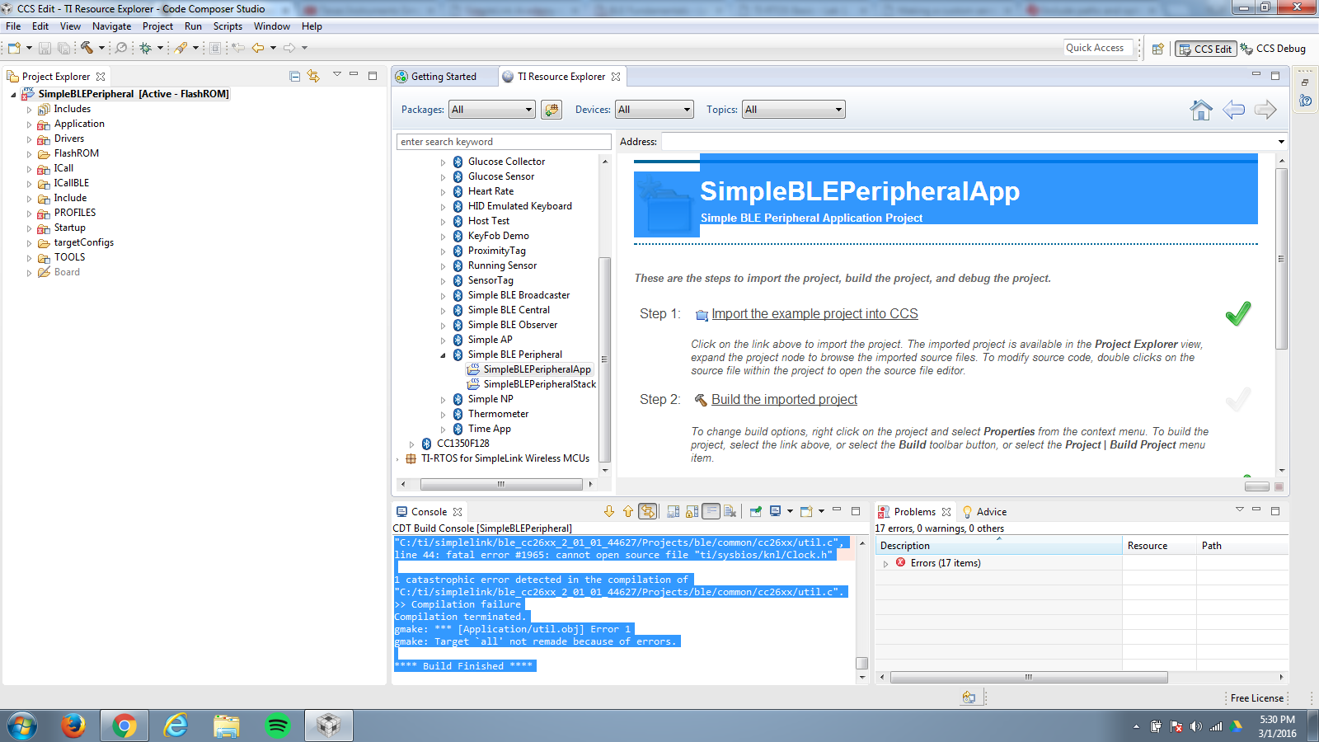Click the volume icon in the system tray
This screenshot has width=1319, height=742.
point(1196,726)
